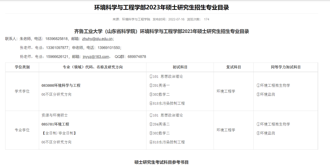
Task: Click the 学术学位 cell
Action: 22,91
